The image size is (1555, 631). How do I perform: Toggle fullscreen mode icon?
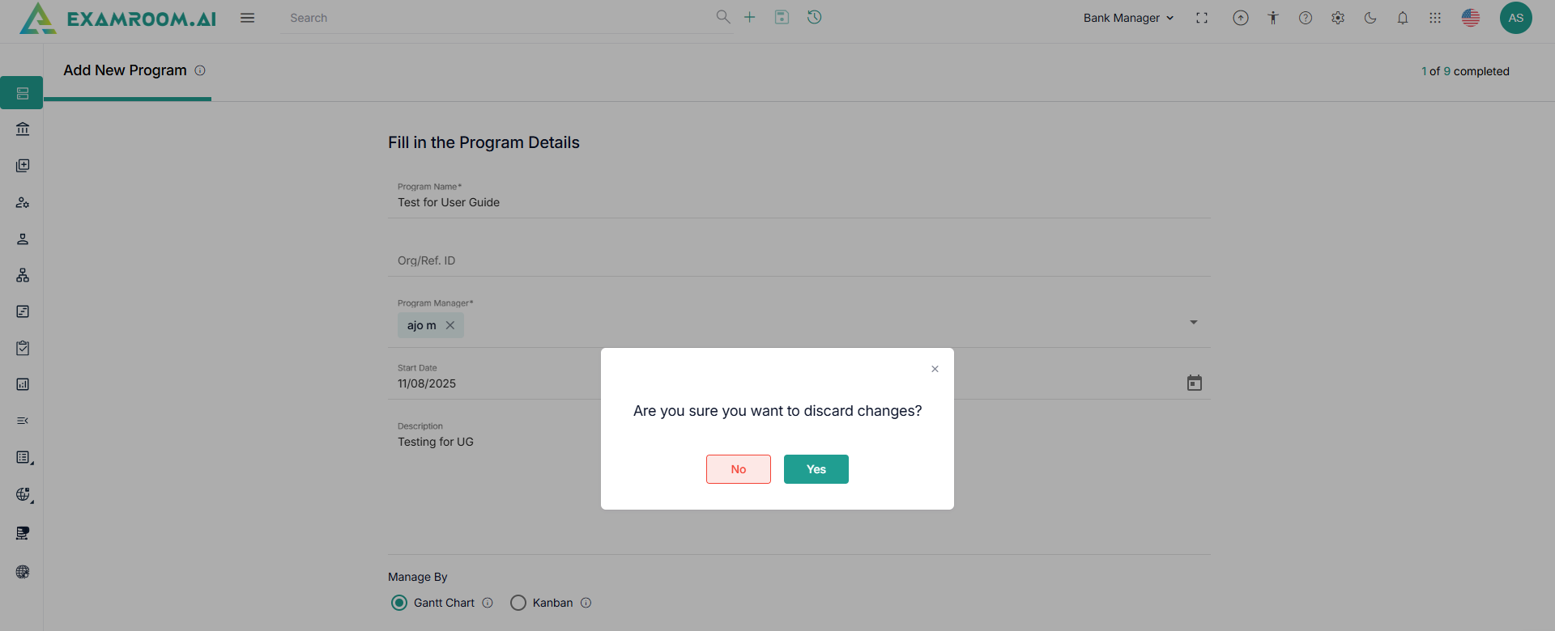tap(1202, 18)
